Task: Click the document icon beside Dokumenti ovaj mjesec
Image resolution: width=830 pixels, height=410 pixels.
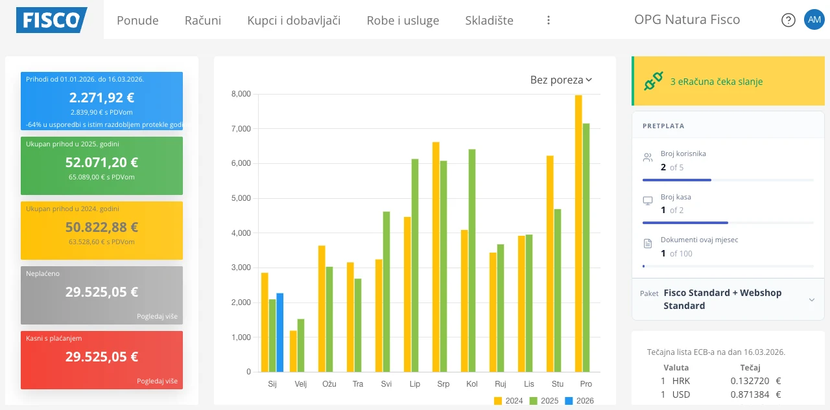Action: [647, 243]
